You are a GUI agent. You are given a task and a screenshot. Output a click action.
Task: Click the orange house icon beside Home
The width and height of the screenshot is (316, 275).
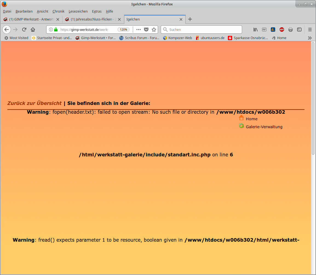tap(241, 118)
